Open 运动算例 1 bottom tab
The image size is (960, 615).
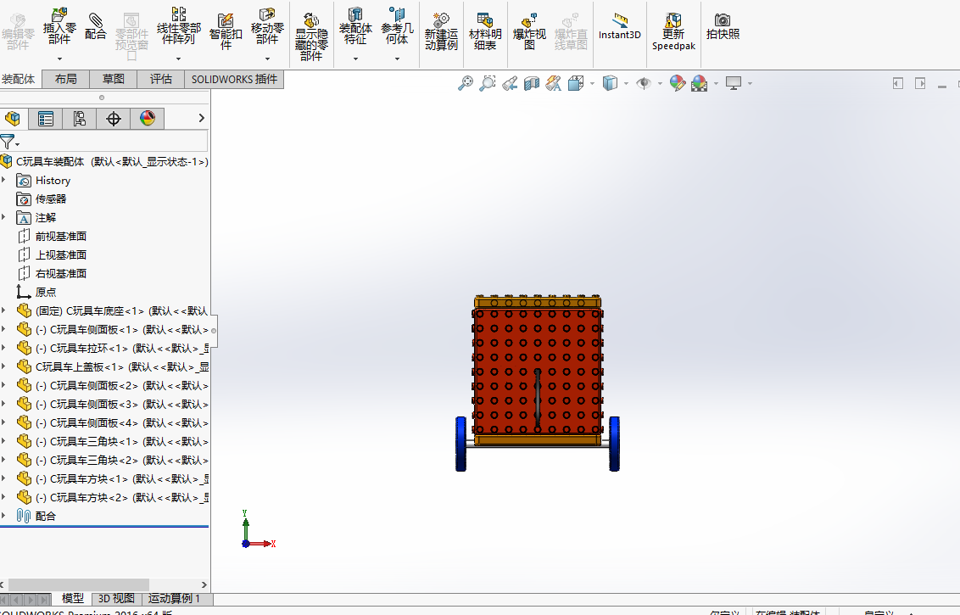coord(175,599)
